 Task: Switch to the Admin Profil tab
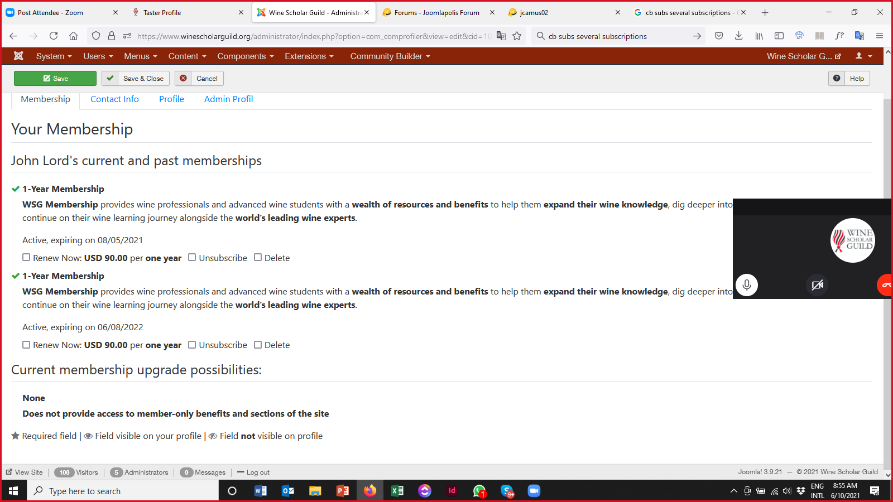pyautogui.click(x=228, y=99)
